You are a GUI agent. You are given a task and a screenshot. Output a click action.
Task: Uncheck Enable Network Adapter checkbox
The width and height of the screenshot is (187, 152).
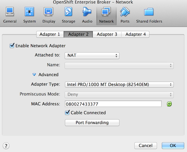coord(12,46)
